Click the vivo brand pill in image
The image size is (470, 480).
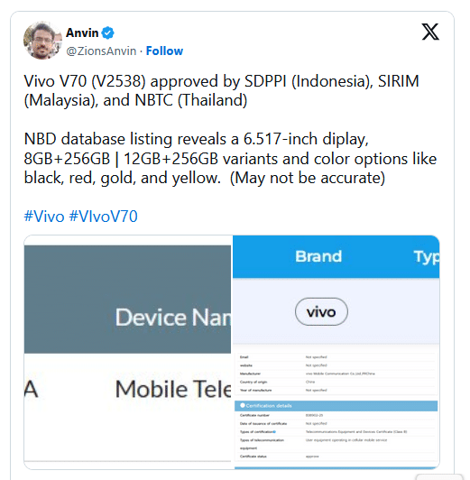pyautogui.click(x=321, y=312)
